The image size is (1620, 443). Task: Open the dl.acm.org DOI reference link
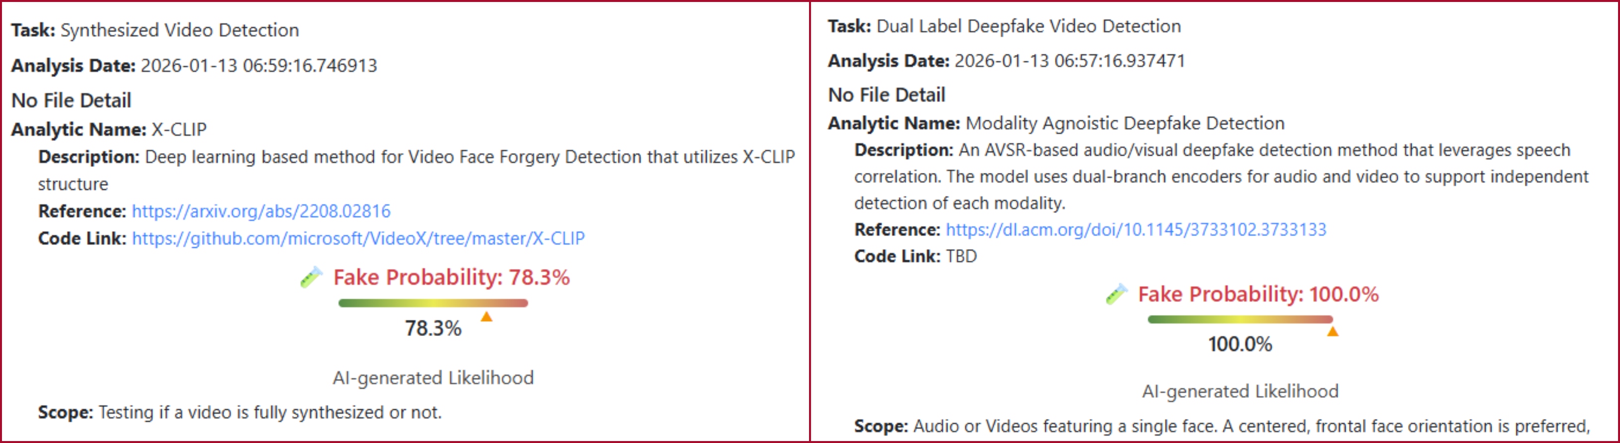coord(1136,229)
